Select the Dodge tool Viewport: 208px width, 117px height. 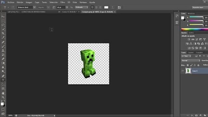coord(3,71)
